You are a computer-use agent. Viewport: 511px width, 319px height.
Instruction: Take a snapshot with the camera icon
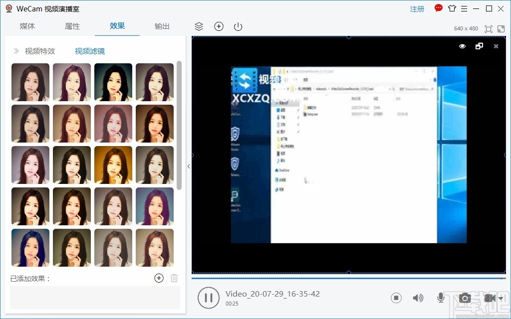pos(465,298)
